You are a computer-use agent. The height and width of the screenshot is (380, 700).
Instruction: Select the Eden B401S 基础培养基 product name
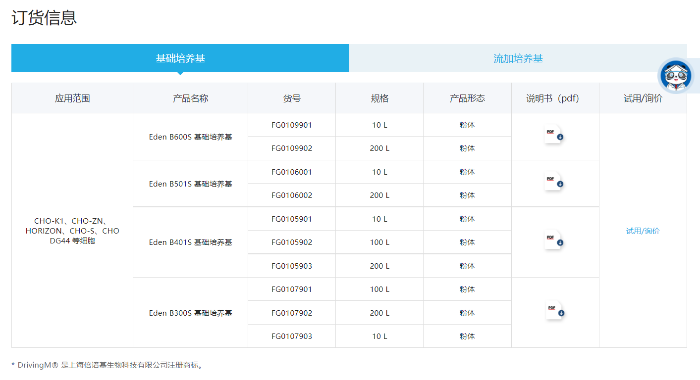190,242
